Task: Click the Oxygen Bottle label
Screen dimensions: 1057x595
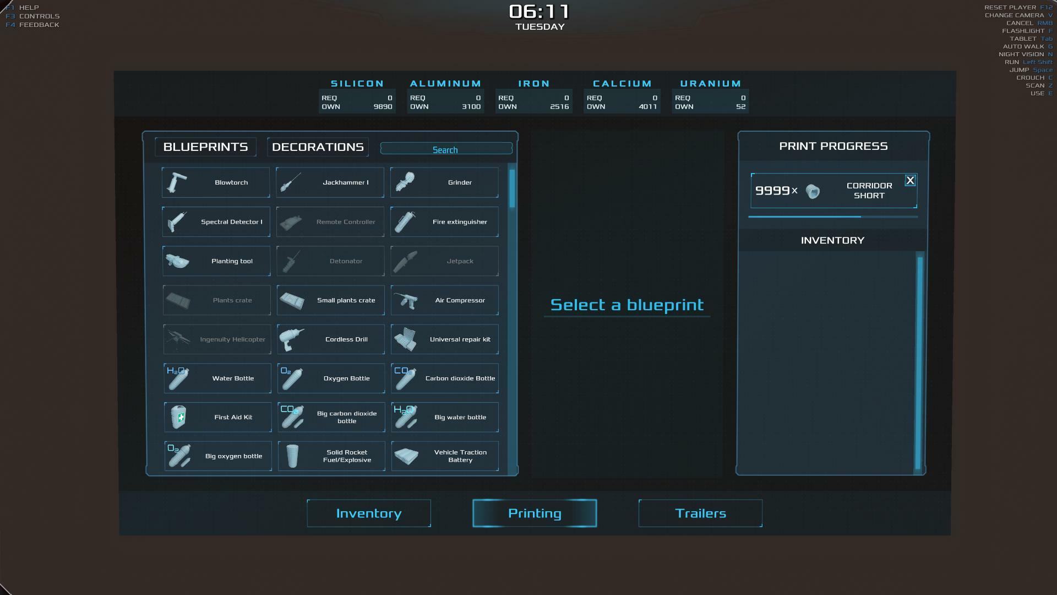Action: click(x=347, y=378)
